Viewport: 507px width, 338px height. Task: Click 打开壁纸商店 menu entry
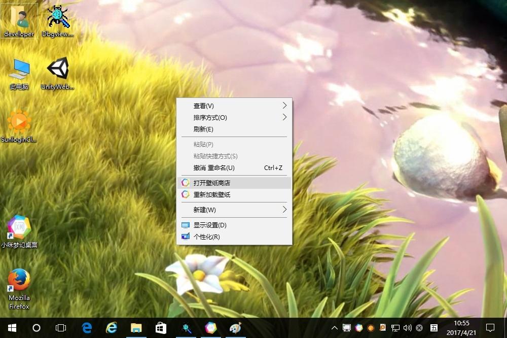(x=234, y=183)
